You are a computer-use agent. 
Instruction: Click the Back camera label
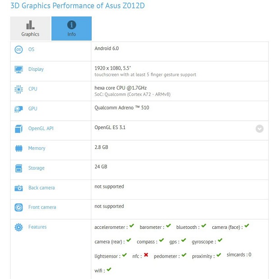point(42,188)
